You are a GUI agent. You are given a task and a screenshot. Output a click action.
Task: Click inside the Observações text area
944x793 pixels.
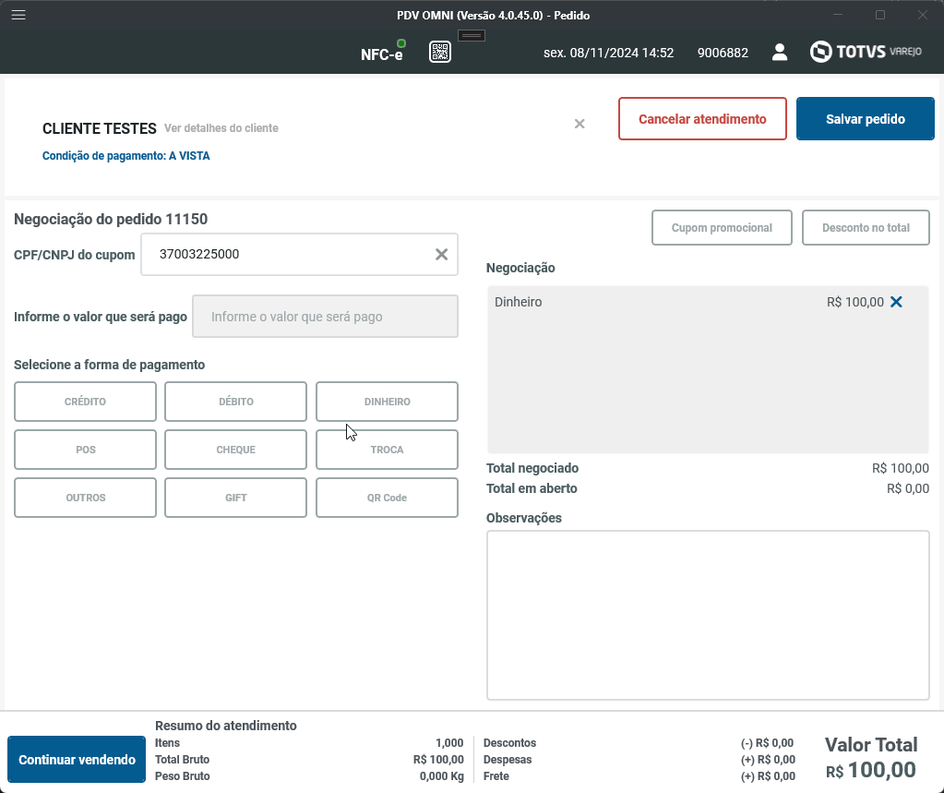pos(708,616)
